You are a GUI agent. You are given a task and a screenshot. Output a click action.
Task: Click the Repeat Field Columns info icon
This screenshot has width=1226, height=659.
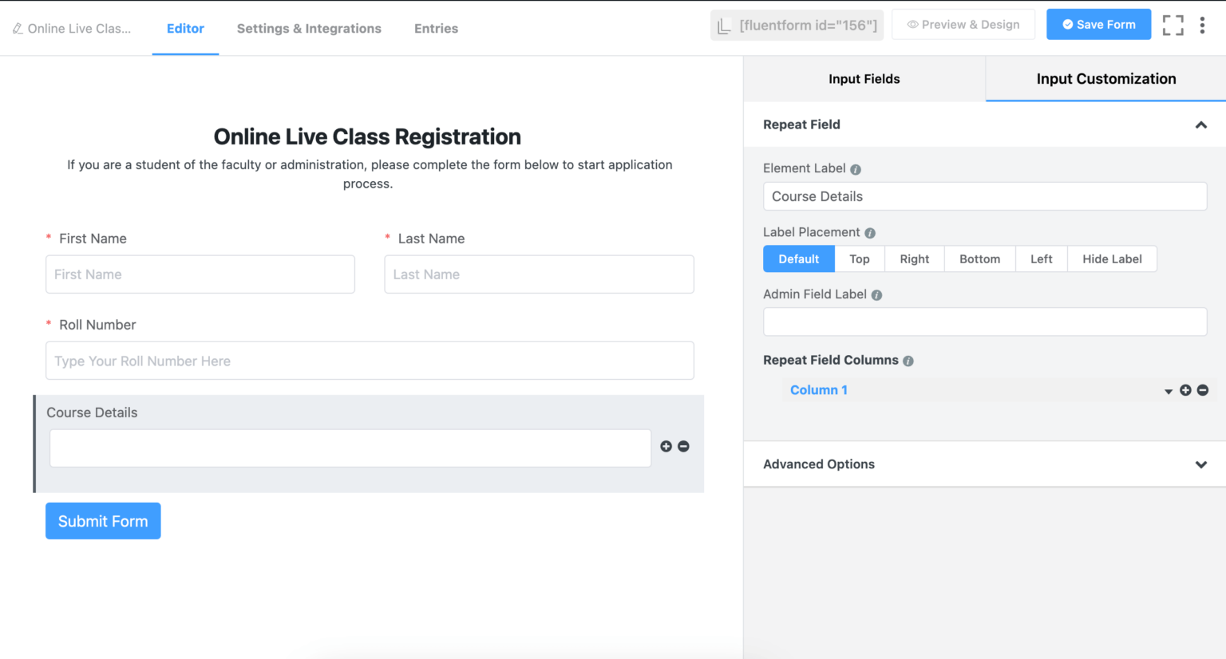tap(908, 360)
